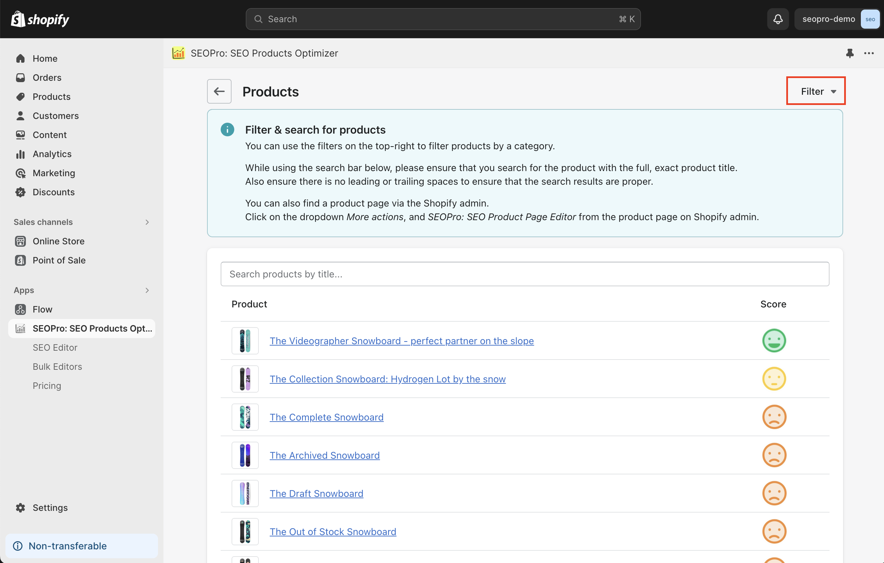Image resolution: width=884 pixels, height=563 pixels.
Task: Click the Flow app icon
Action: click(20, 309)
